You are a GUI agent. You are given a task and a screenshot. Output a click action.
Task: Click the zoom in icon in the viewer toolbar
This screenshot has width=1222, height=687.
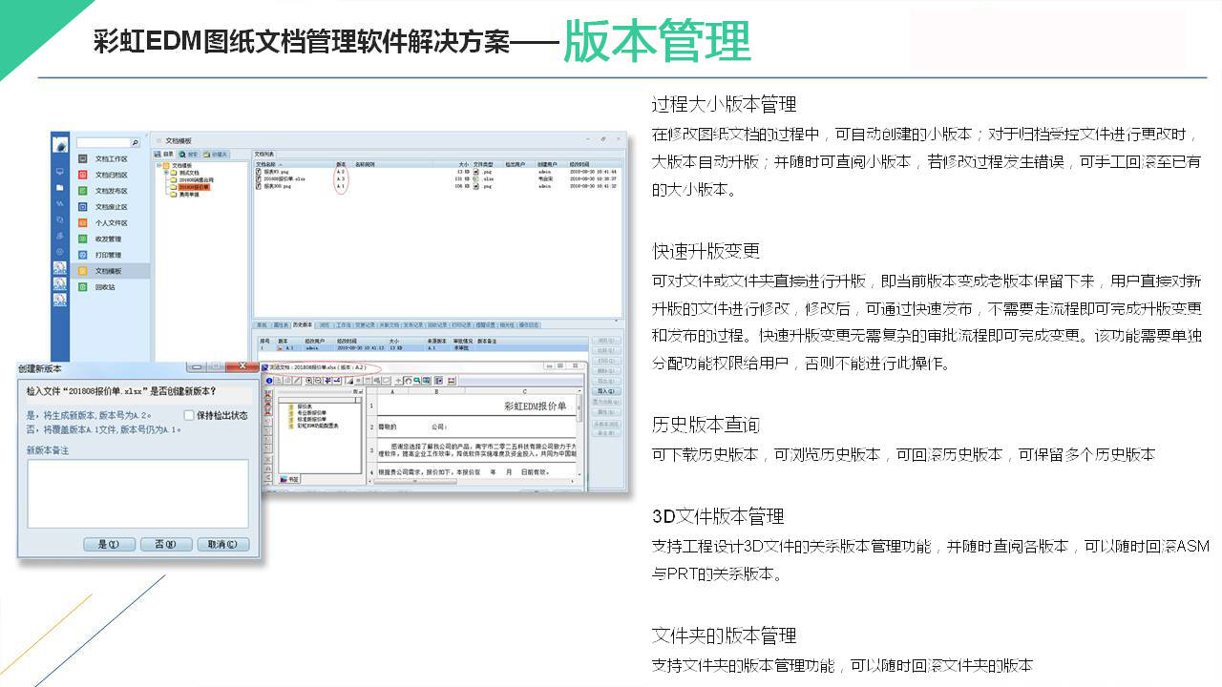[308, 381]
